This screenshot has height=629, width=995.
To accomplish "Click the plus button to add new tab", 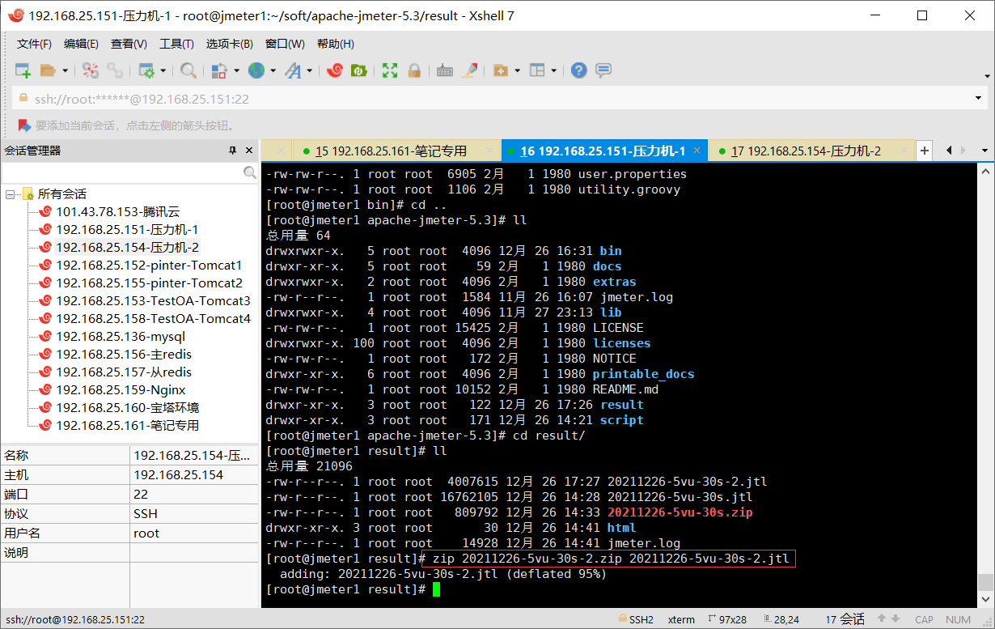I will pos(925,151).
